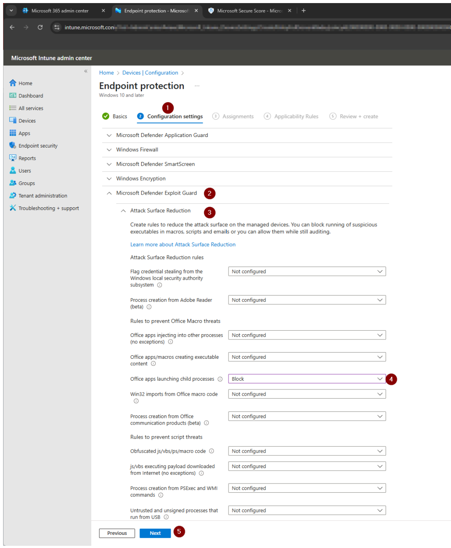Click the Next button
This screenshot has height=548, width=451.
[155, 533]
